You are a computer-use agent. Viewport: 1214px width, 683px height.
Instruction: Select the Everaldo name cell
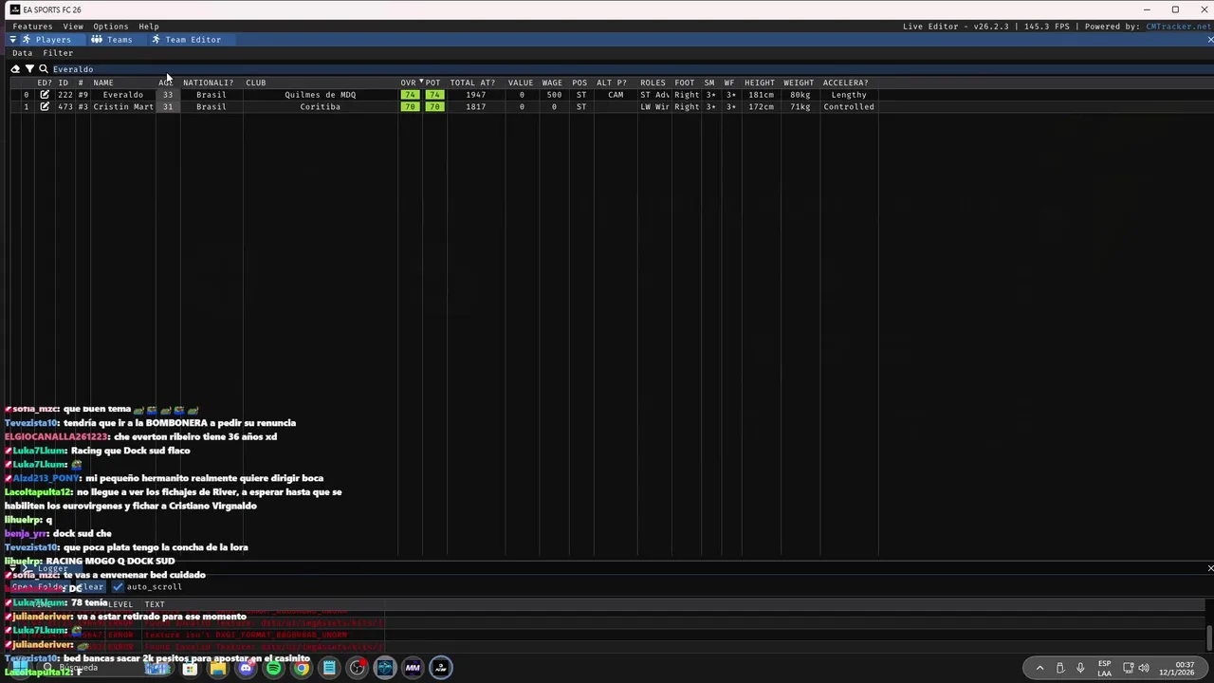coord(122,95)
